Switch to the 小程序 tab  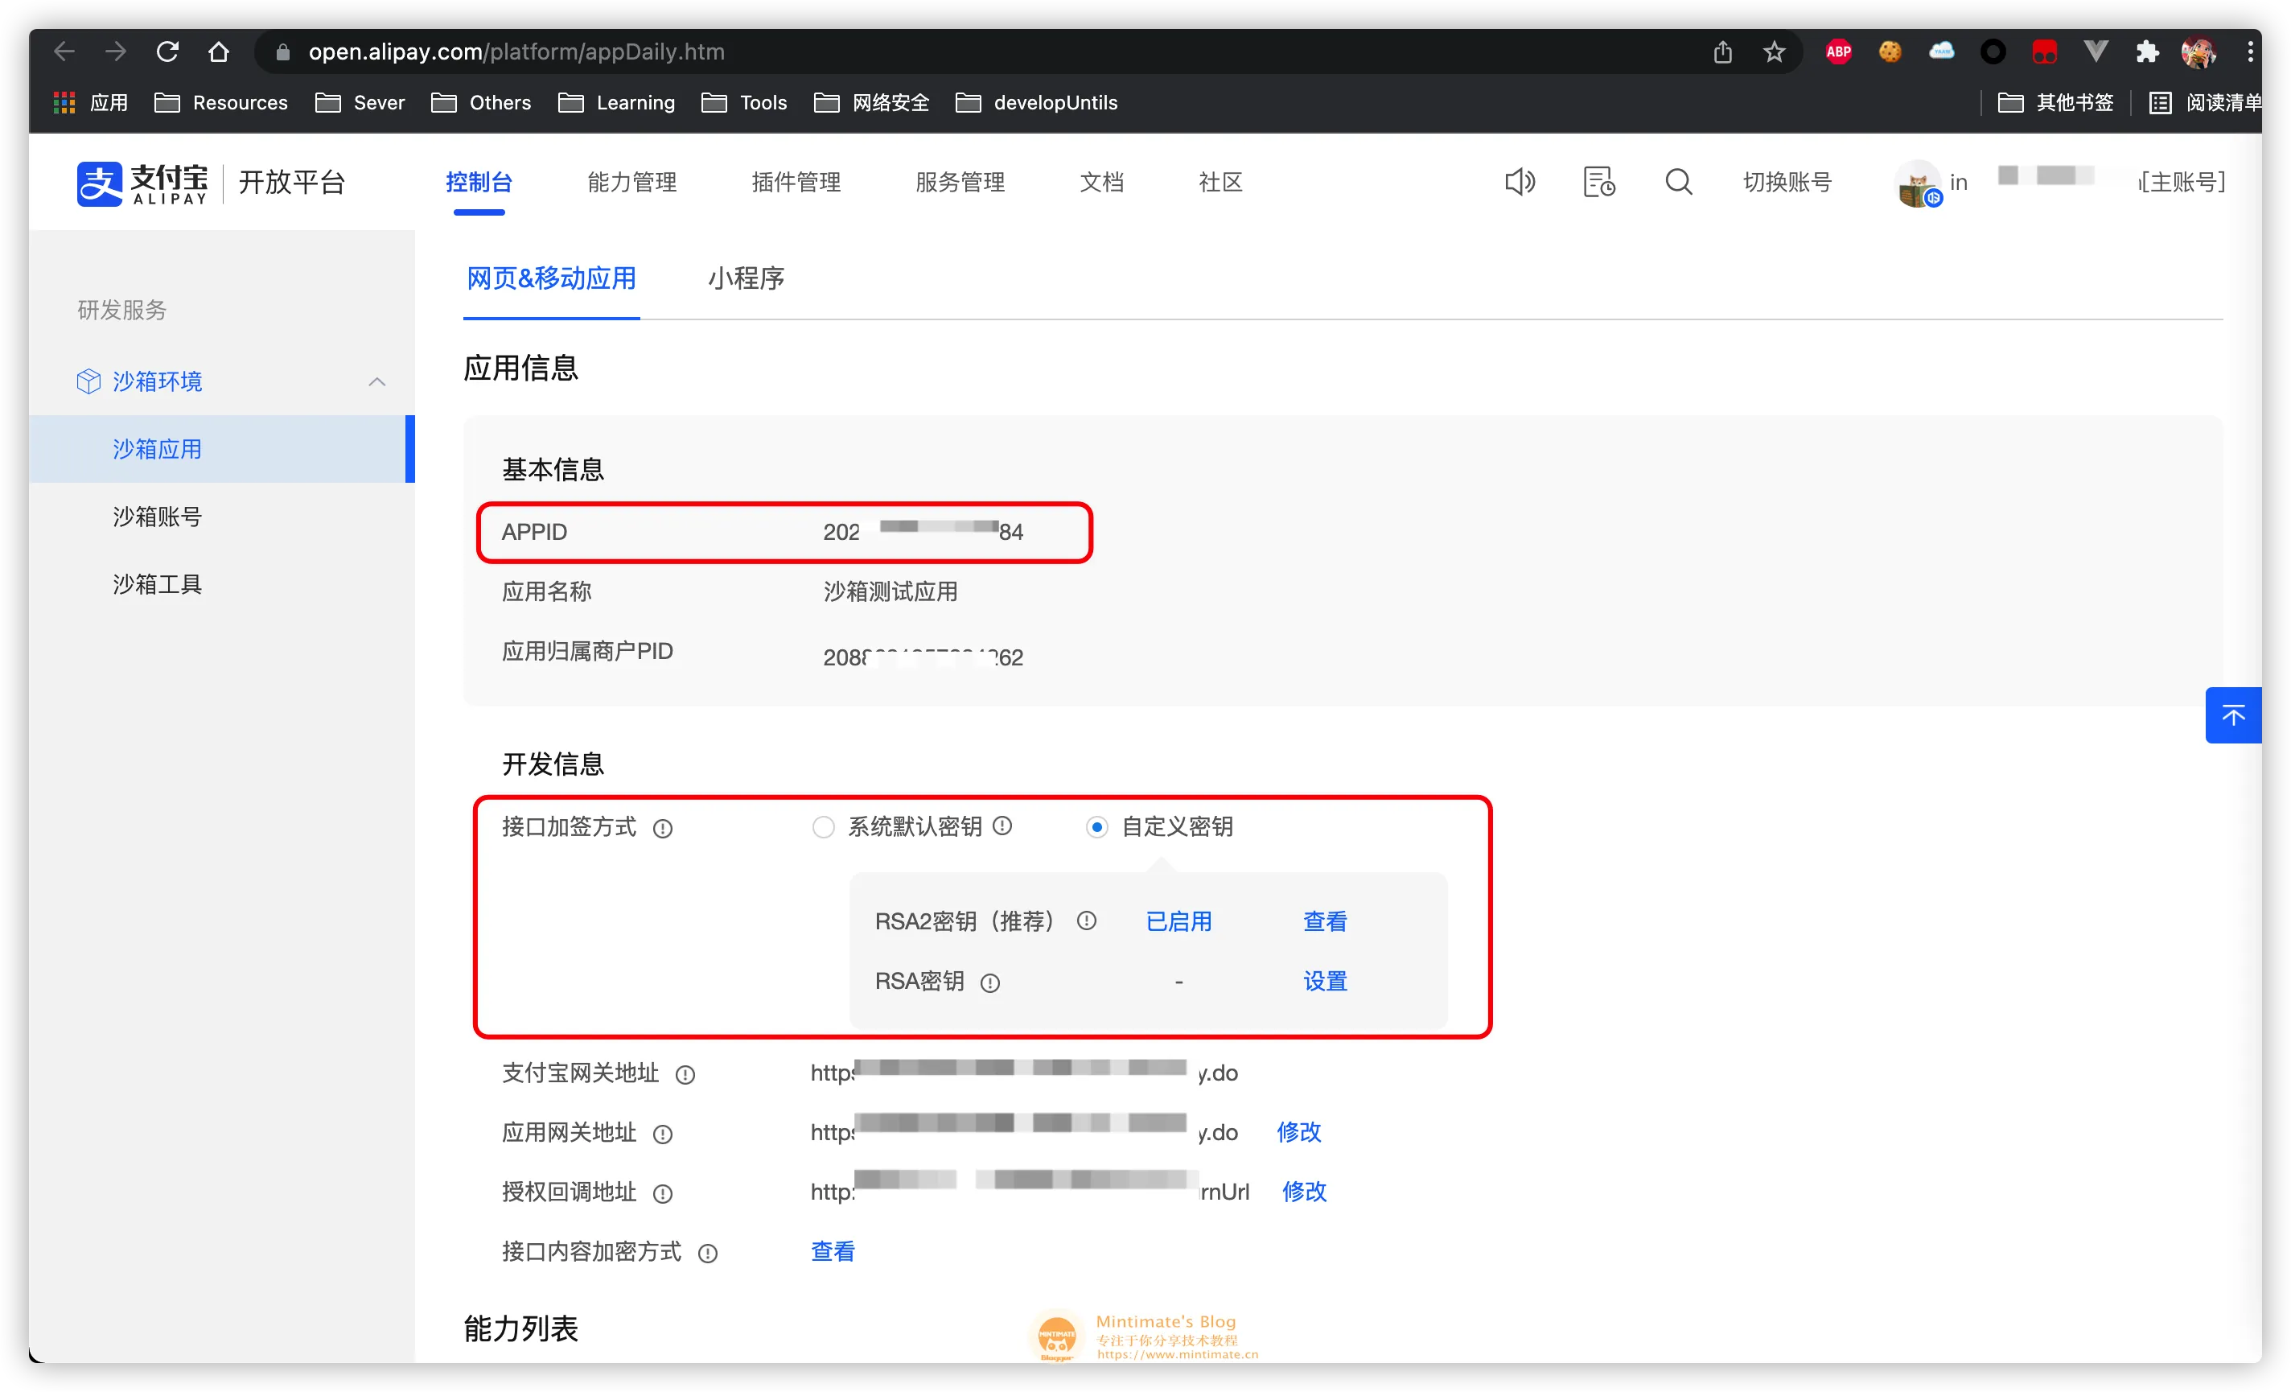(746, 278)
